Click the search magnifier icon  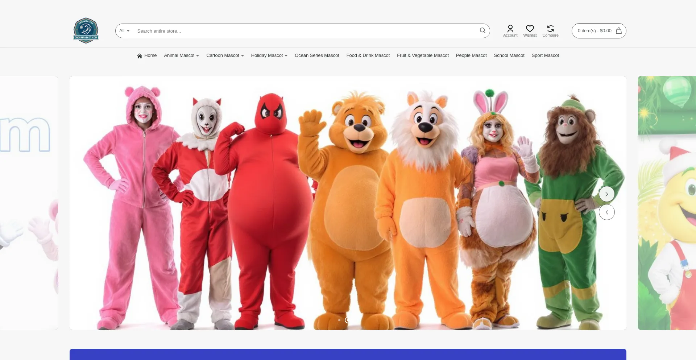(482, 30)
